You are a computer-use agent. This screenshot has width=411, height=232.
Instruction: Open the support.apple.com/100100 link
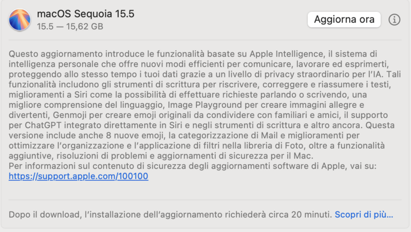(x=79, y=176)
